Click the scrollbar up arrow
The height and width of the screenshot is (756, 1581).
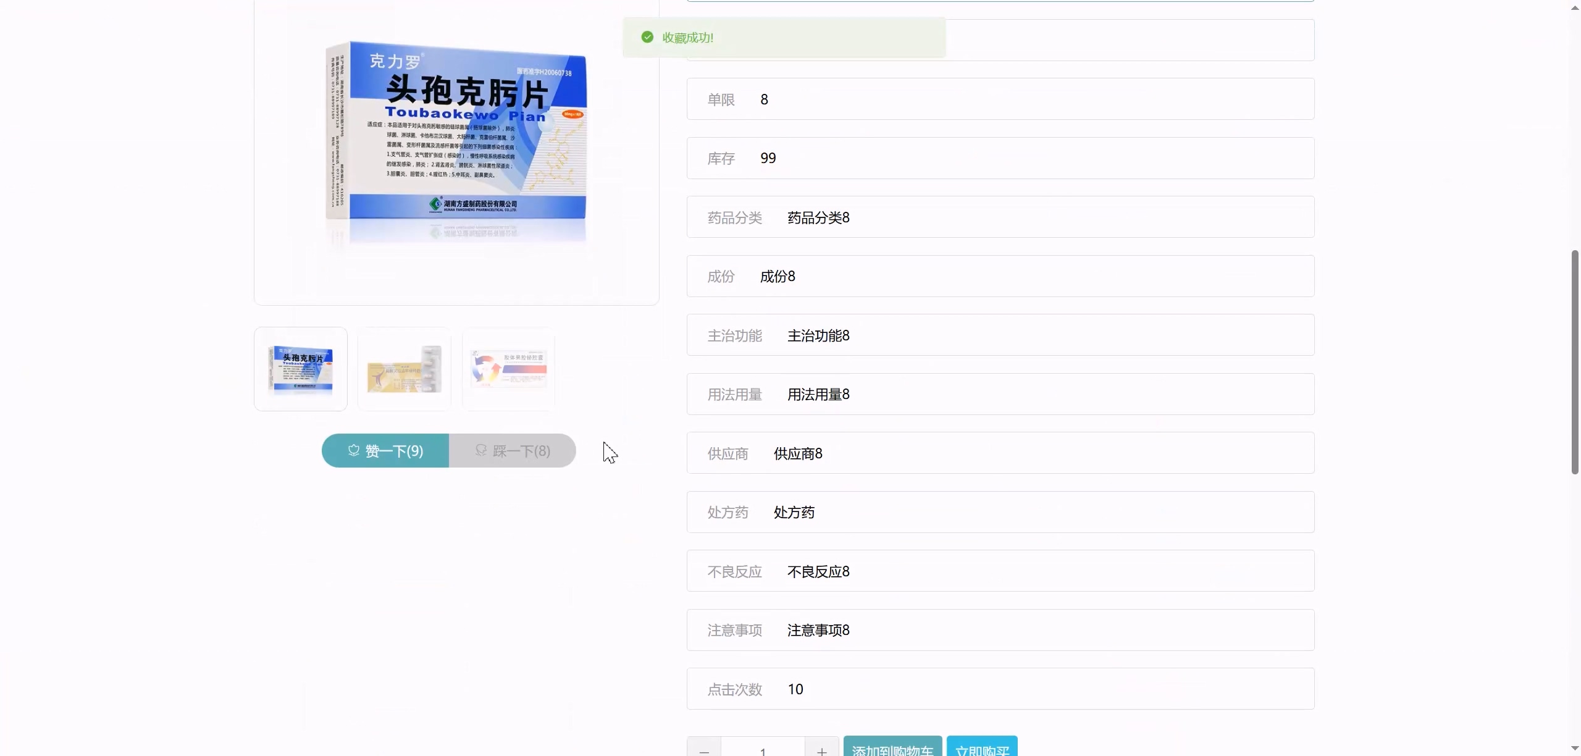point(1574,7)
